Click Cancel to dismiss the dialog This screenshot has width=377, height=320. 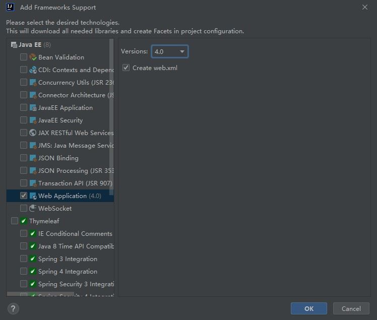pos(351,308)
